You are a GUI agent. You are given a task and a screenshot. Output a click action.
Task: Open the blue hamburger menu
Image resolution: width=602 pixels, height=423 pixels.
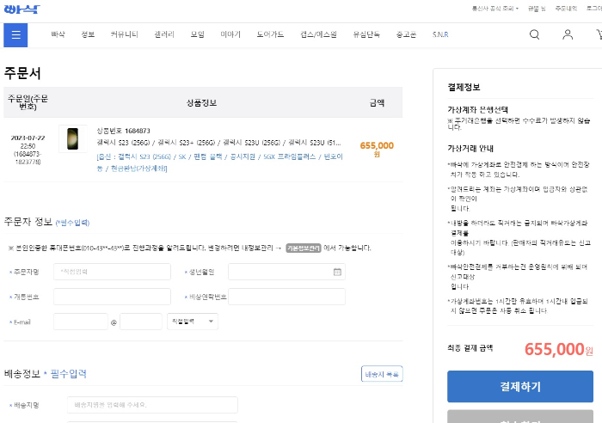point(15,35)
